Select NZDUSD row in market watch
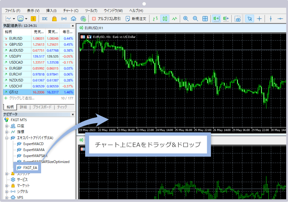 (39, 80)
